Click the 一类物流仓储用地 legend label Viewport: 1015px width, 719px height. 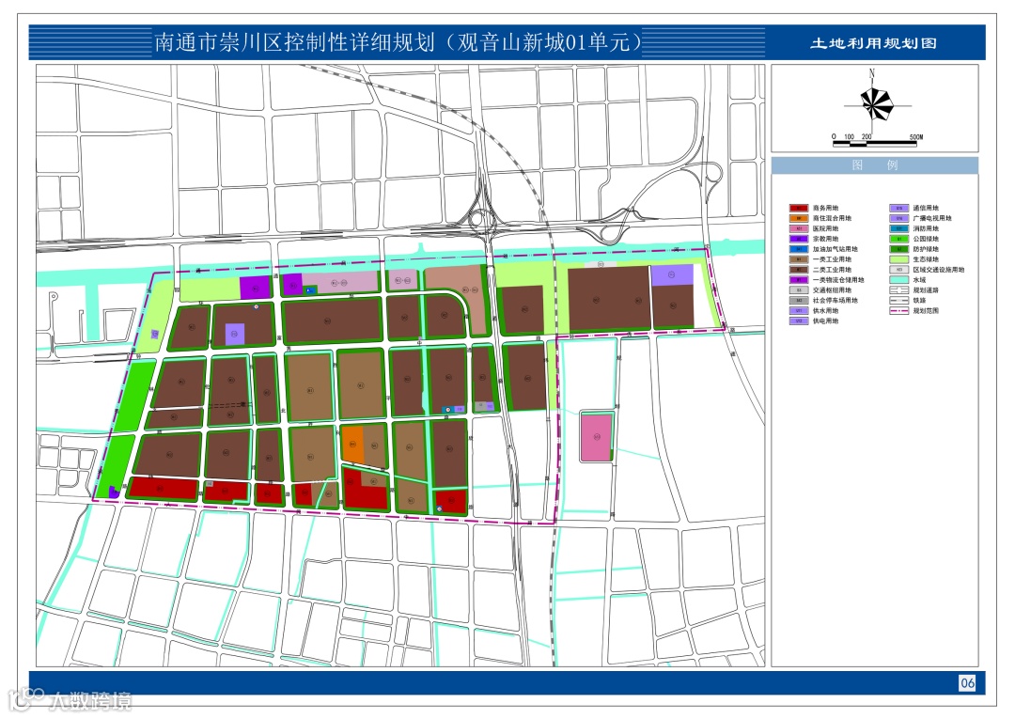click(x=838, y=280)
